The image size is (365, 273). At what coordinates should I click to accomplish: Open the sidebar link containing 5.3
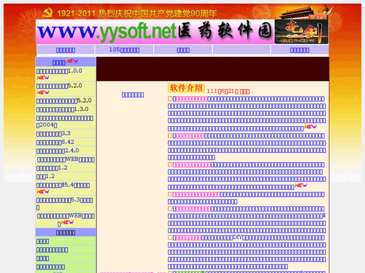pyautogui.click(x=65, y=203)
